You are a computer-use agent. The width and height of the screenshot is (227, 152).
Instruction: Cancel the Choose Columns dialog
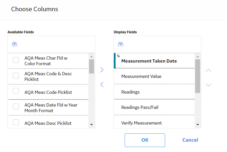click(x=190, y=140)
